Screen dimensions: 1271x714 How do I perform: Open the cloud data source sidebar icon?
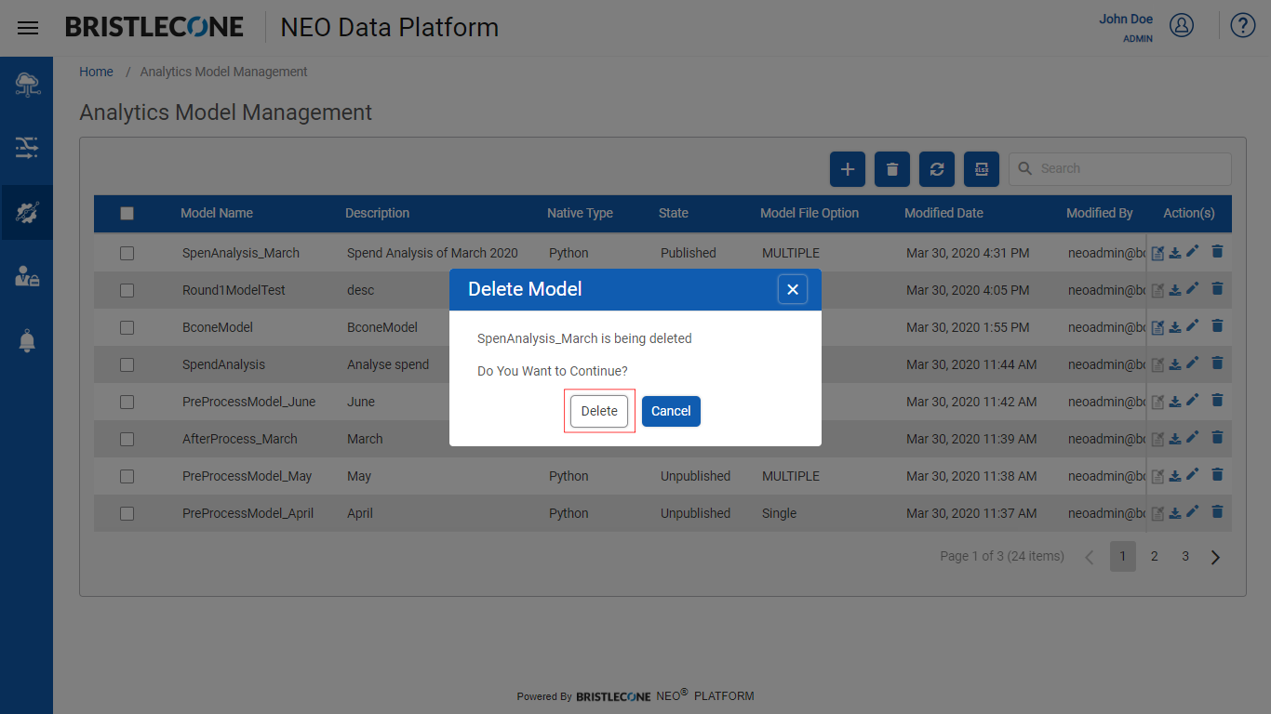point(27,86)
